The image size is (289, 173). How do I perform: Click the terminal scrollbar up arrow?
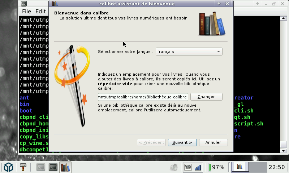283,18
